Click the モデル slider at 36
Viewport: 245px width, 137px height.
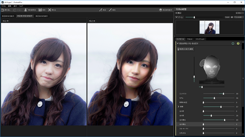tap(219, 98)
